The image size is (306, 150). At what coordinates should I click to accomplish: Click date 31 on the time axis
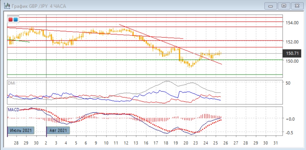click(275, 142)
